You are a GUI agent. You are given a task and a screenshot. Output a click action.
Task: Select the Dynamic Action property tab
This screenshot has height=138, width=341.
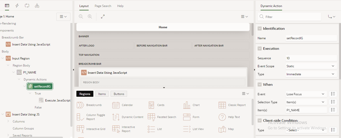[271, 6]
